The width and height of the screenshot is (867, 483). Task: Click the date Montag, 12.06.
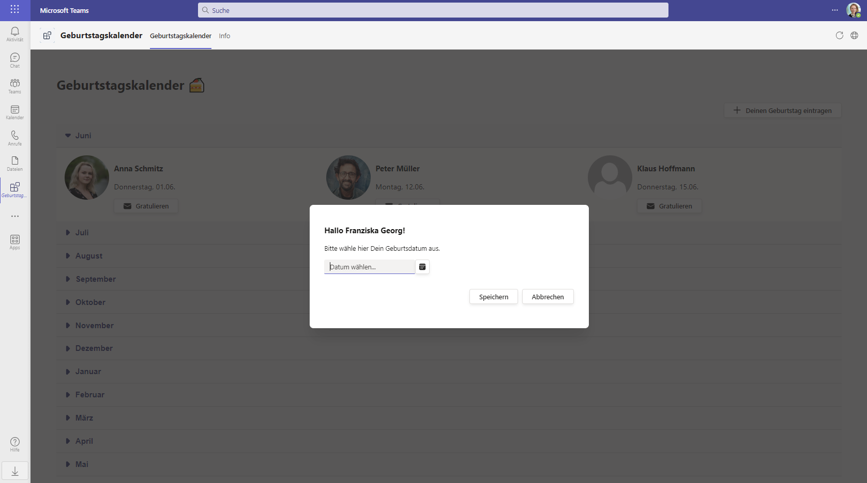(x=400, y=187)
